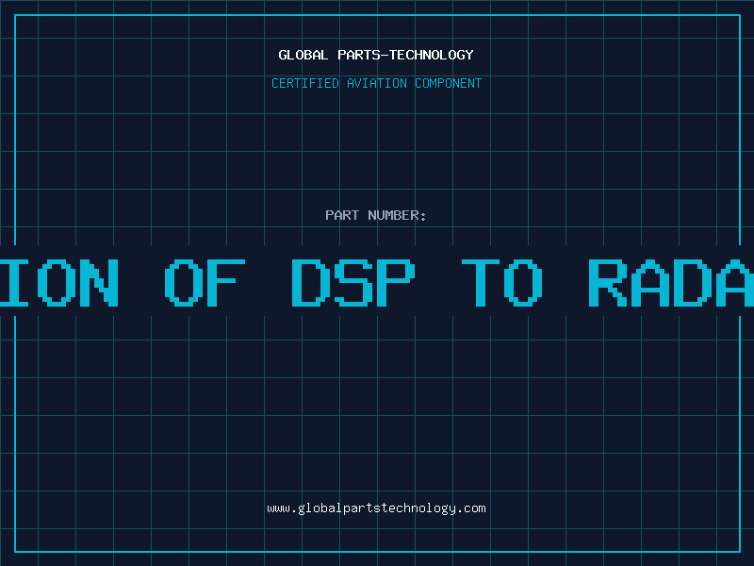The width and height of the screenshot is (754, 566).
Task: Select the CERTIFIED AVIATION COMPONENT subtitle
Action: pos(376,83)
